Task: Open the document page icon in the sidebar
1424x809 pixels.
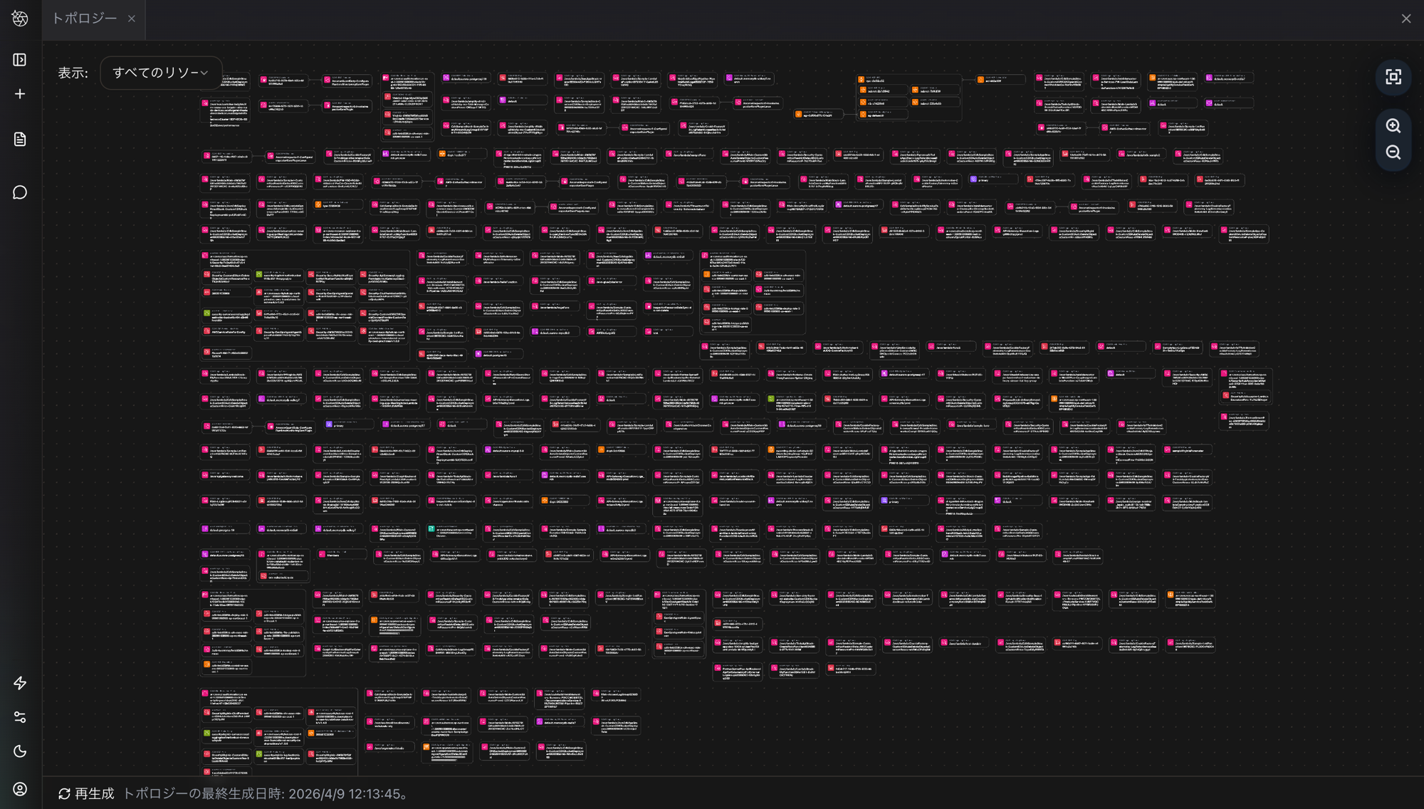Action: point(20,140)
